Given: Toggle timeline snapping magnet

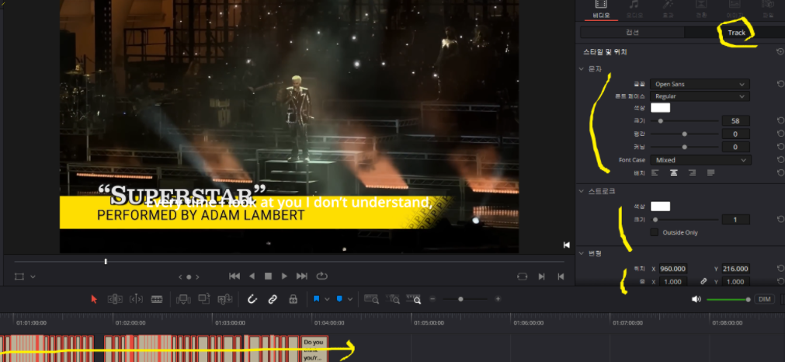Looking at the screenshot, I should click(252, 299).
